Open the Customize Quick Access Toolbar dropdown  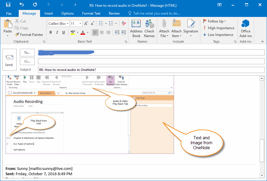[75, 5]
